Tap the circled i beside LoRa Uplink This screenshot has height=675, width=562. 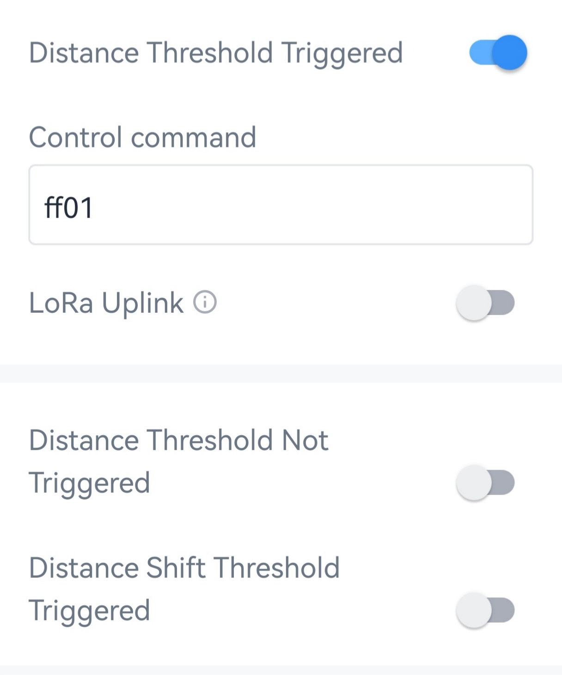pyautogui.click(x=205, y=303)
